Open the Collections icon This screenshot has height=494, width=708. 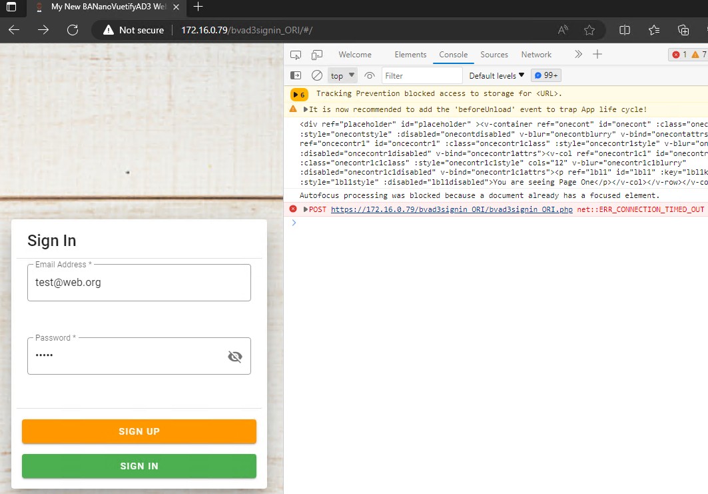click(x=683, y=30)
